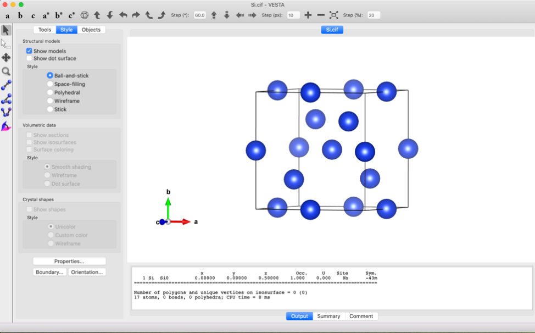
Task: Select the bond angle measurement tool
Action: click(x=6, y=99)
